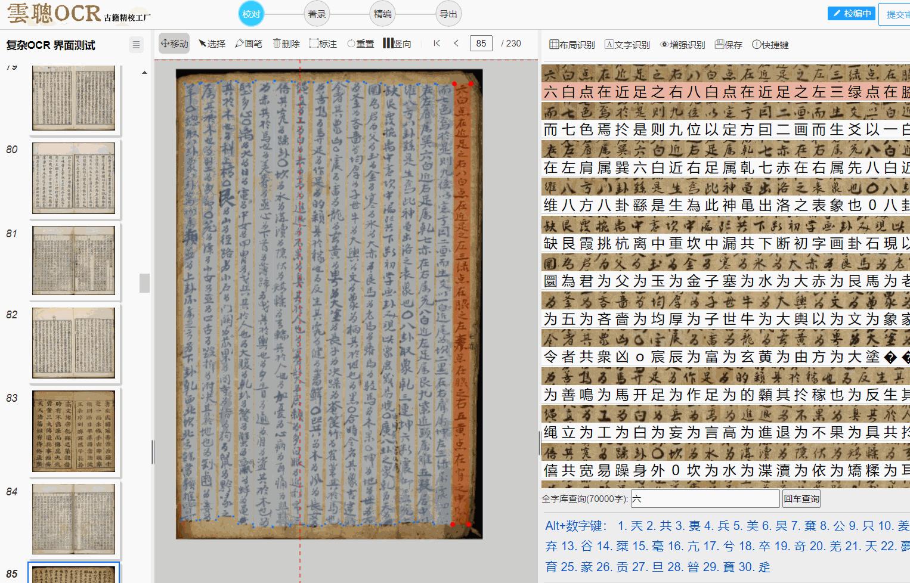Select the text line starting 在左肩属巽
The image size is (910, 583).
coord(726,168)
